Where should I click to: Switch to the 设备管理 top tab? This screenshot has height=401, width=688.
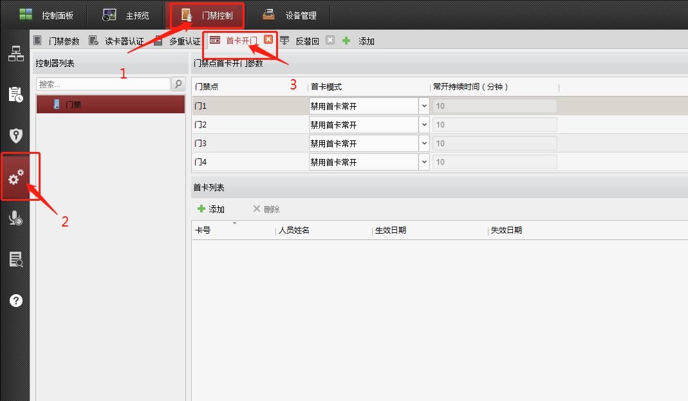[x=290, y=15]
